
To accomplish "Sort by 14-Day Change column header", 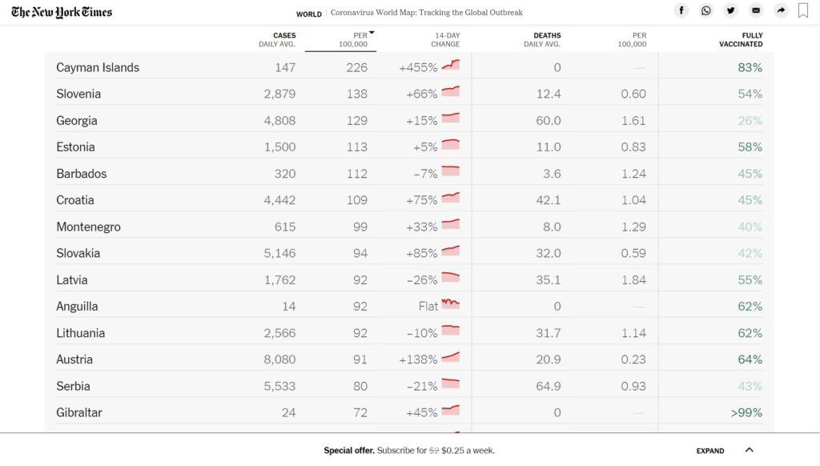I will pyautogui.click(x=445, y=40).
